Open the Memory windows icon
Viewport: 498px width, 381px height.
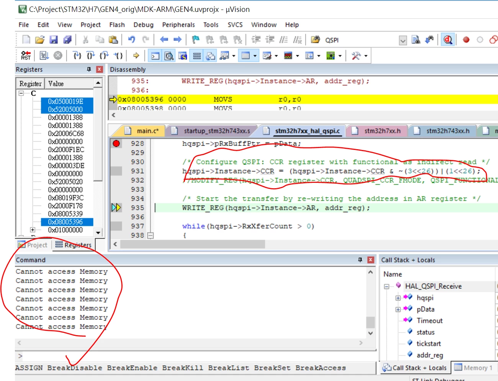tap(246, 56)
